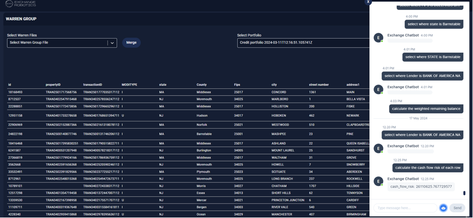Click the blue chatbot icon beside Send
Screen dimensions: 473x218
[x=443, y=208]
